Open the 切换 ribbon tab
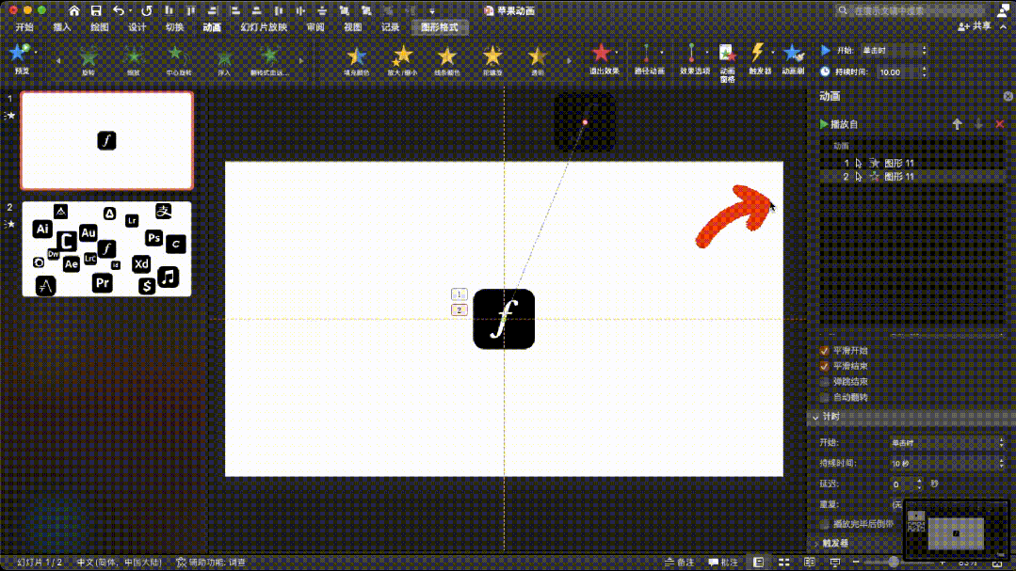The height and width of the screenshot is (571, 1016). pos(175,27)
